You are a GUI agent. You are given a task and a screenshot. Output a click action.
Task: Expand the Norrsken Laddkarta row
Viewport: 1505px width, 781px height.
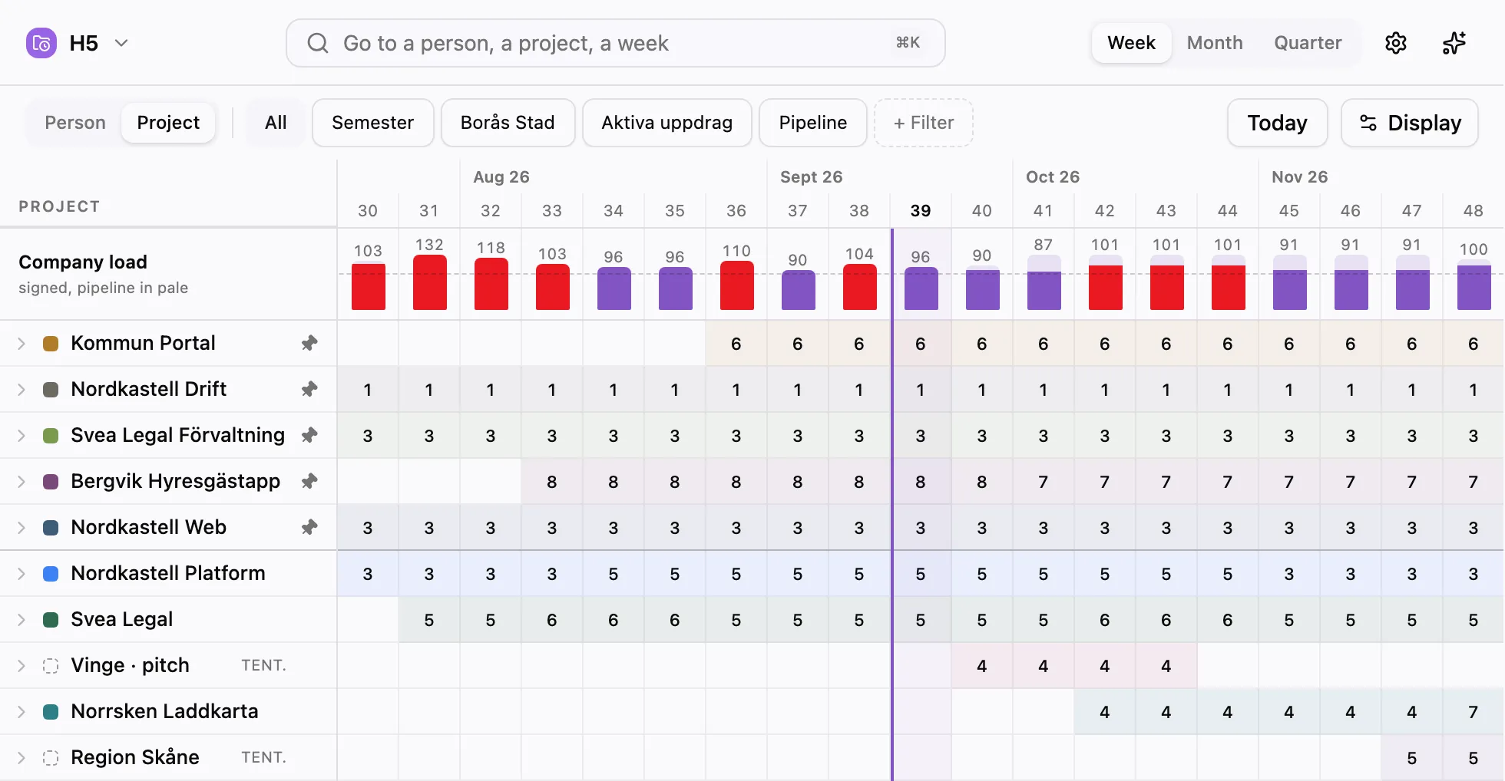pos(21,711)
